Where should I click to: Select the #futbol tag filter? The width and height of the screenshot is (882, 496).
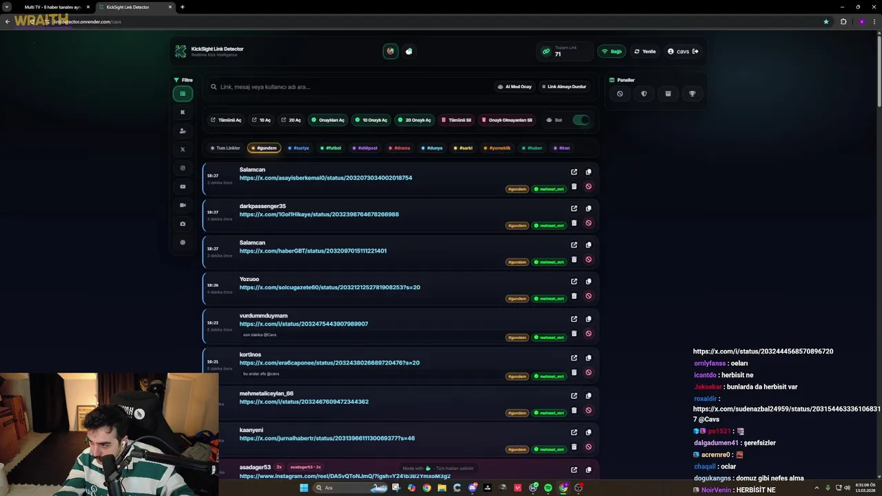coord(331,148)
